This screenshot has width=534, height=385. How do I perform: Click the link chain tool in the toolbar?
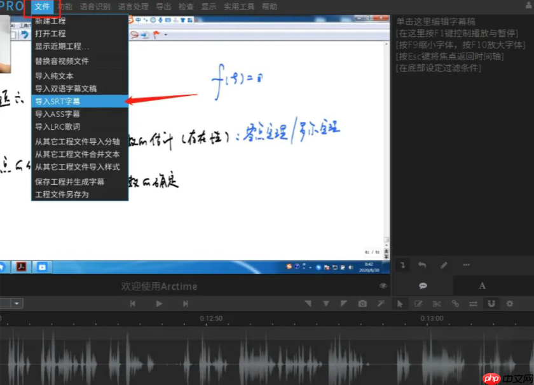click(455, 304)
